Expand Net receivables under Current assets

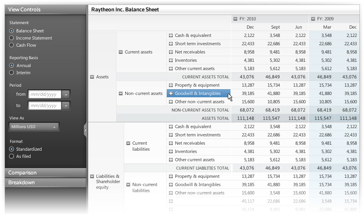click(x=171, y=52)
